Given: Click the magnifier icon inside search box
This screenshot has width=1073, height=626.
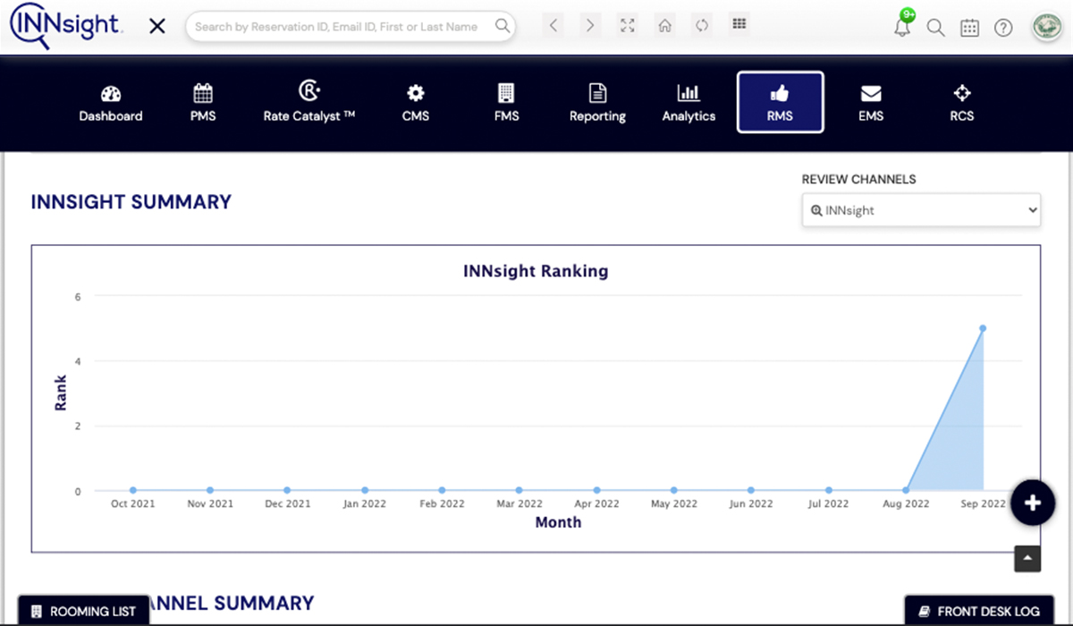Looking at the screenshot, I should point(503,27).
